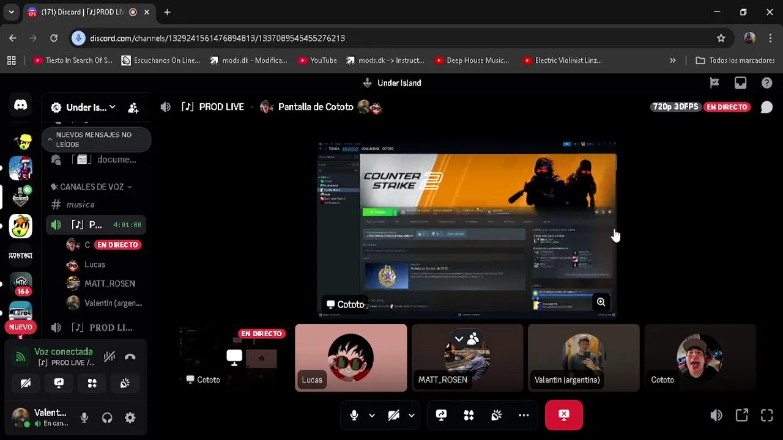The width and height of the screenshot is (783, 440).
Task: Stop watching stream with red button
Action: pos(564,415)
